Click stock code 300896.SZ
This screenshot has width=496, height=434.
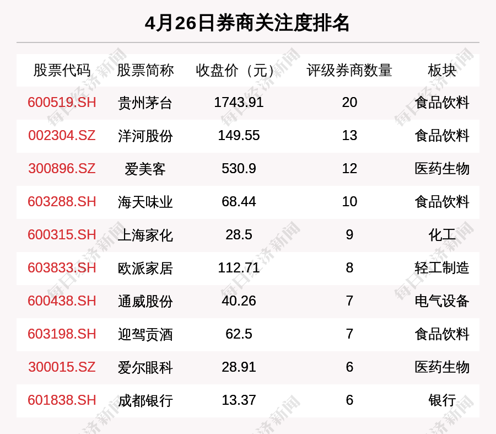click(62, 168)
